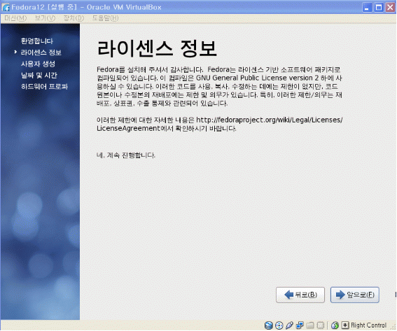Screen dimensions: 397x331
Task: Maximize the VirtualBox window
Action: [x=379, y=7]
